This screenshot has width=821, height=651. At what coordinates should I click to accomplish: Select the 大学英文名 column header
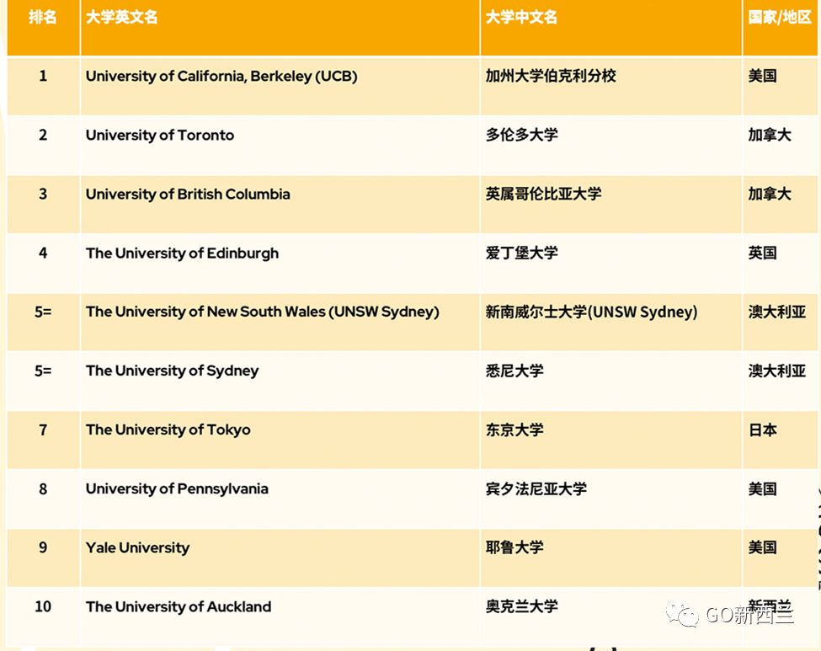tap(119, 17)
